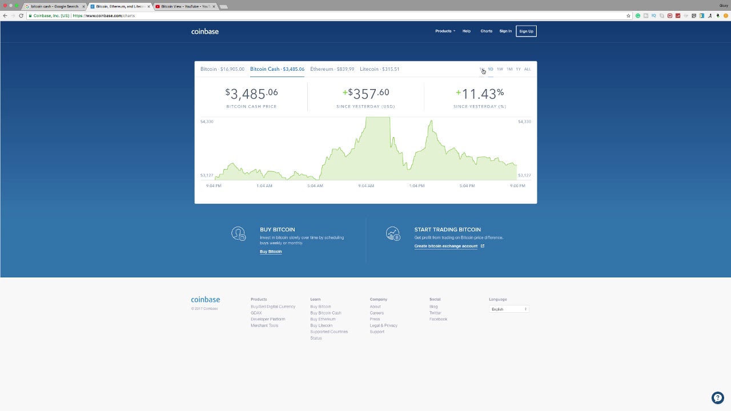This screenshot has width=731, height=411.
Task: Open Buy Bitcoin Cash footer link
Action: (326, 313)
